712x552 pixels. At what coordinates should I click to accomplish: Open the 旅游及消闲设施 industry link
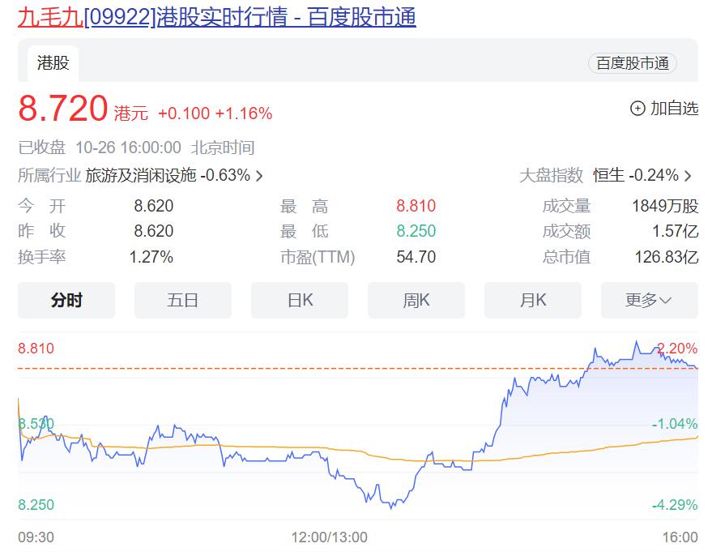click(141, 175)
